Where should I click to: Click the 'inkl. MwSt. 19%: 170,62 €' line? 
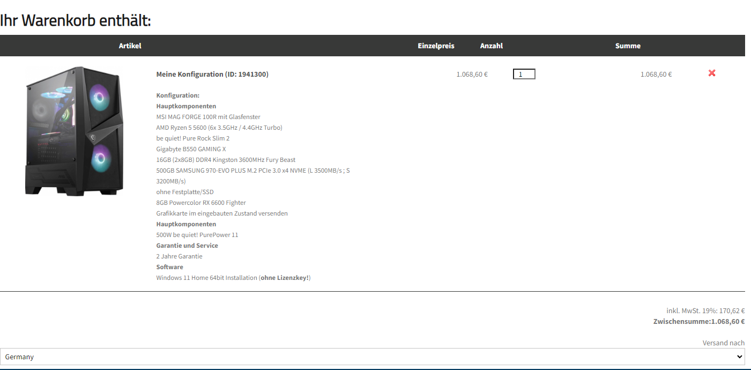coord(705,310)
